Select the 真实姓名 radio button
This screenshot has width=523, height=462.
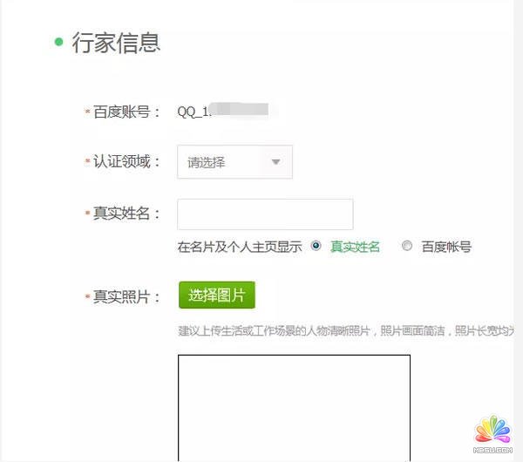pyautogui.click(x=316, y=246)
